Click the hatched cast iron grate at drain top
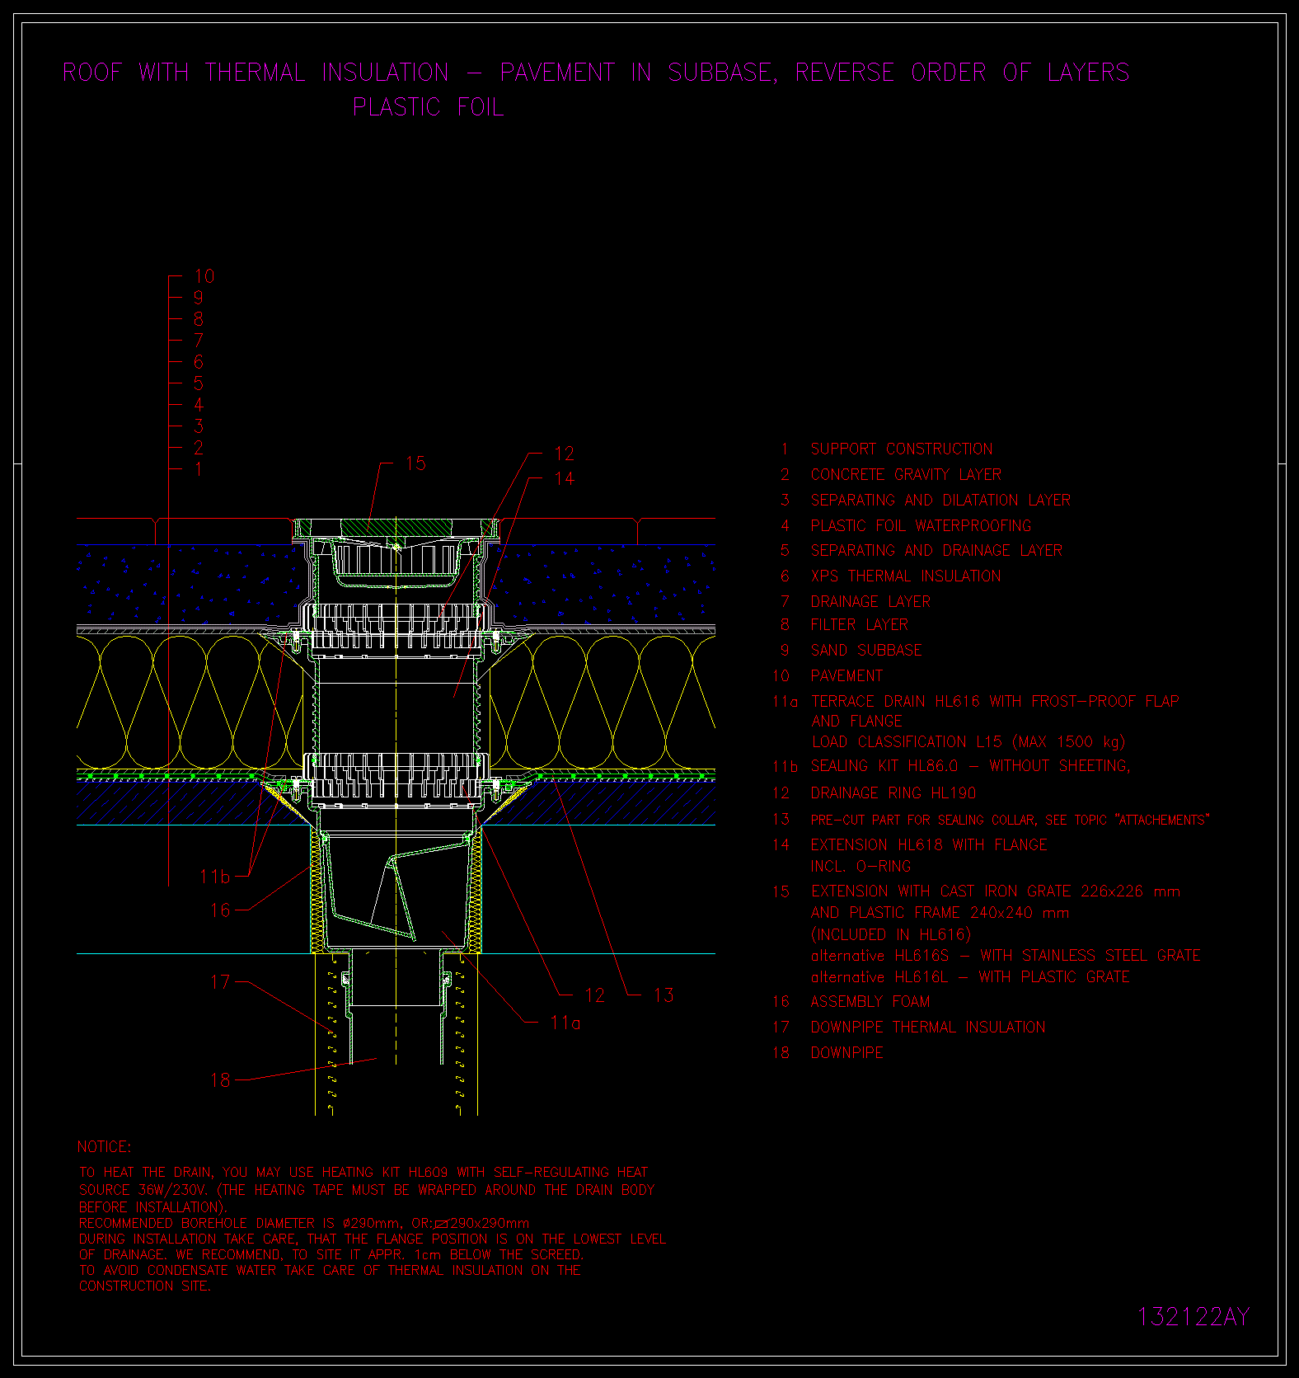Image resolution: width=1299 pixels, height=1378 pixels. pyautogui.click(x=396, y=526)
